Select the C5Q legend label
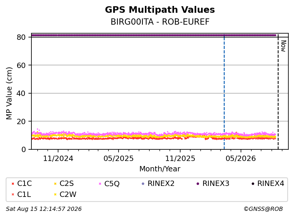 (112, 184)
